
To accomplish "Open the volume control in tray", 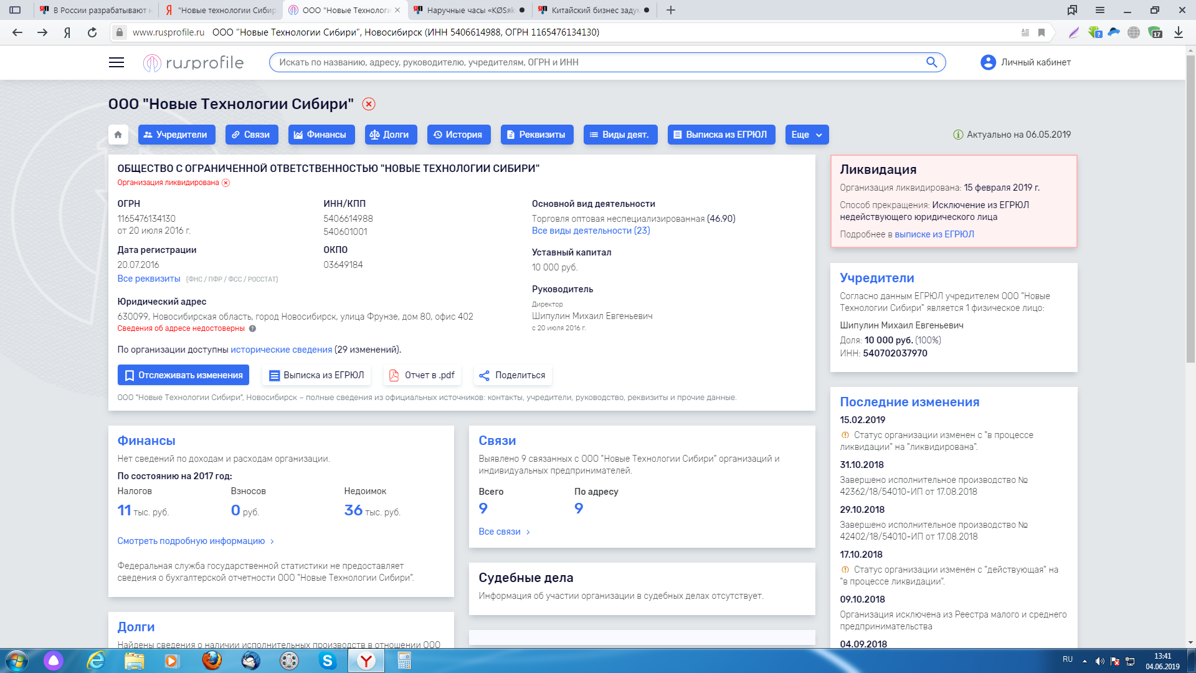I will point(1100,661).
